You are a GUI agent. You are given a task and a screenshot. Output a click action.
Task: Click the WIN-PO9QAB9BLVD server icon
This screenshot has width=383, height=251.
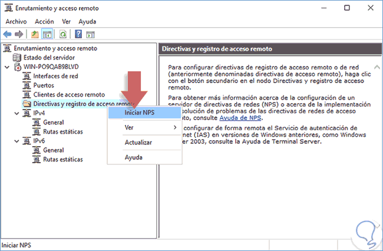(x=17, y=67)
